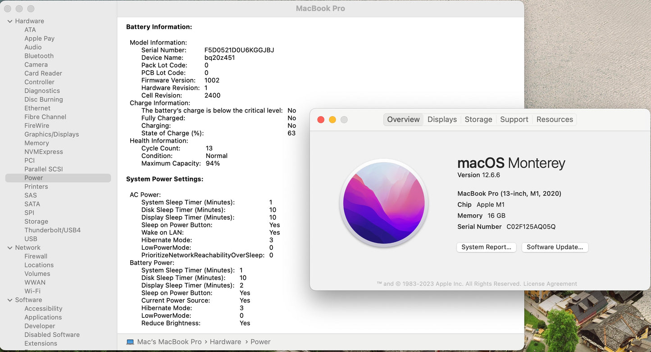Select SATA in the sidebar

[x=32, y=204]
